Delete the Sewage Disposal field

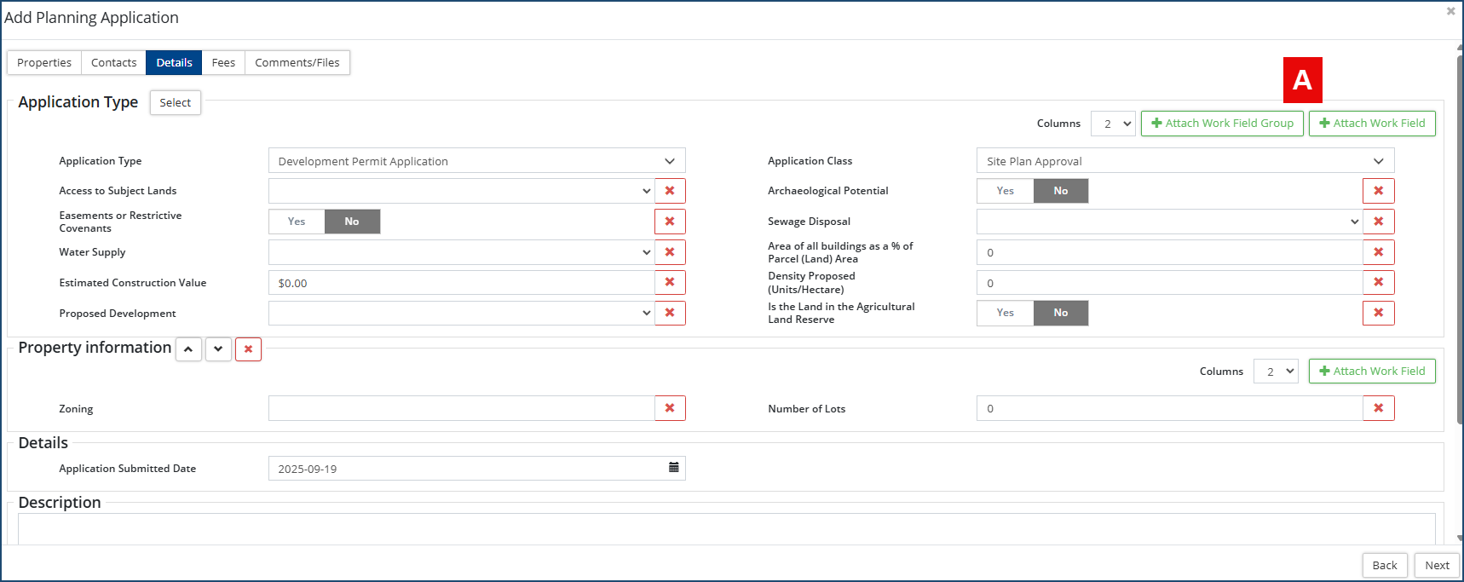(1378, 222)
